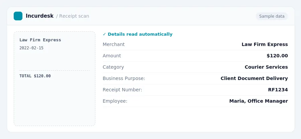Viewport: 301px width, 139px height.
Task: Select the Client Document Delivery value
Action: pyautogui.click(x=254, y=78)
